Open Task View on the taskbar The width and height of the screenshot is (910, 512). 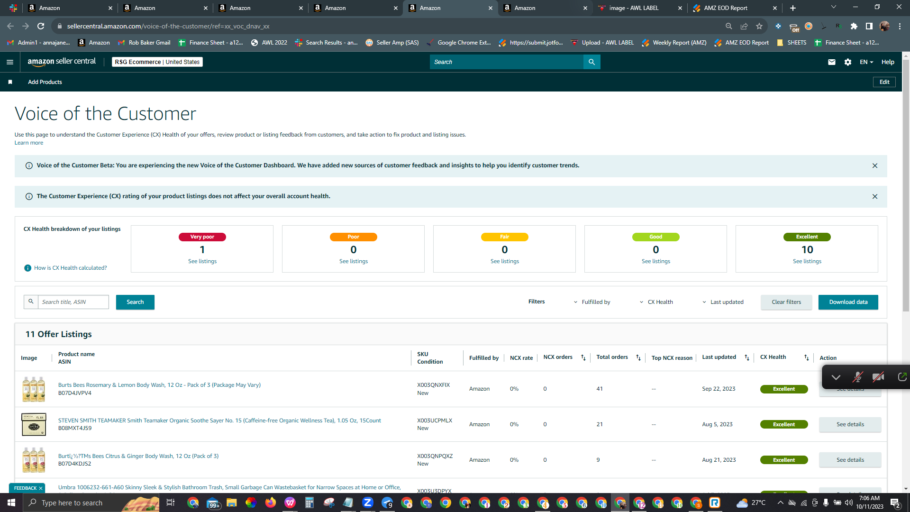coord(171,503)
